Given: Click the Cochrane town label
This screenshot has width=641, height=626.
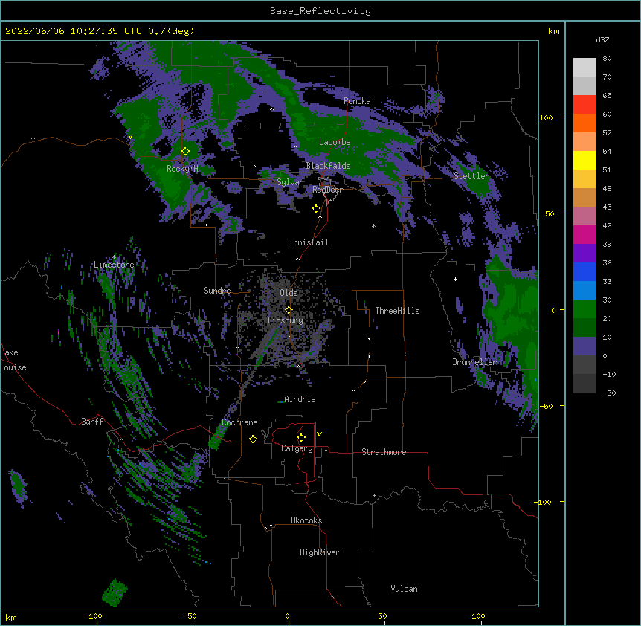Looking at the screenshot, I should click(x=240, y=422).
